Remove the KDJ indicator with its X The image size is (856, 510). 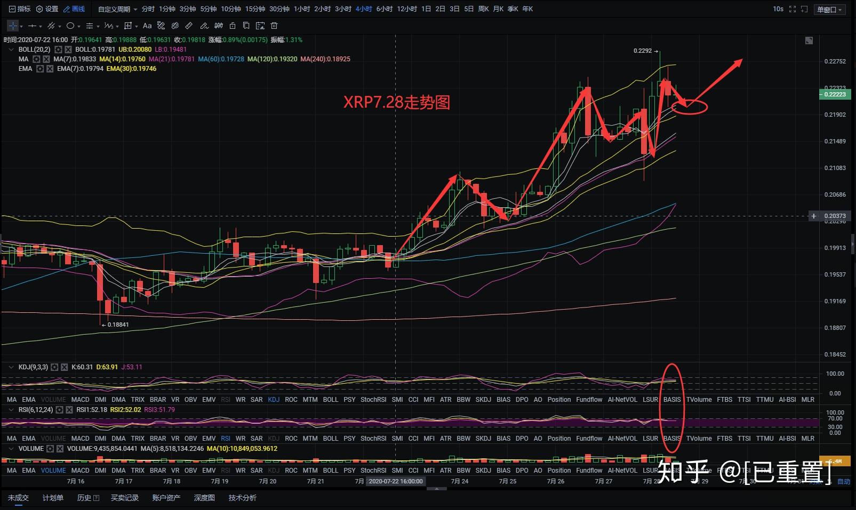click(65, 367)
